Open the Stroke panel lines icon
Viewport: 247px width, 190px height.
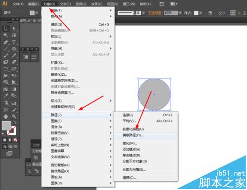pyautogui.click(x=34, y=57)
